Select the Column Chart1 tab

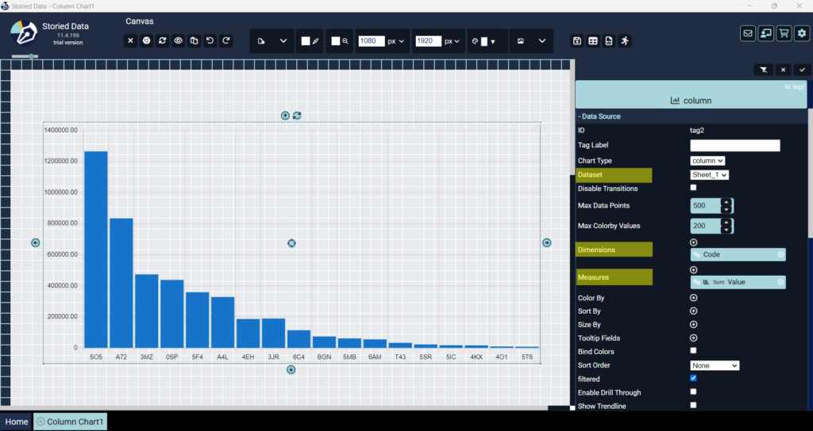click(75, 421)
